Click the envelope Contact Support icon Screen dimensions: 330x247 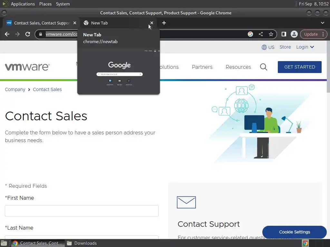[x=186, y=202]
